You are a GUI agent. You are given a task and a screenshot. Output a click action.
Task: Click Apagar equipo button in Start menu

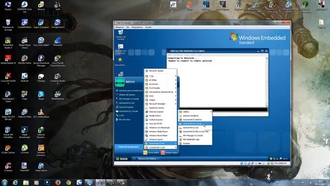coord(170,152)
